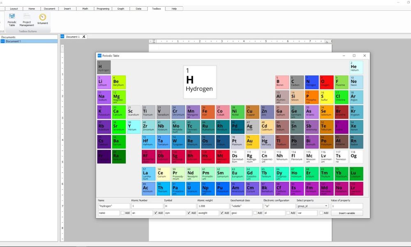Select the Scandium (Sc) element cell

tap(134, 112)
